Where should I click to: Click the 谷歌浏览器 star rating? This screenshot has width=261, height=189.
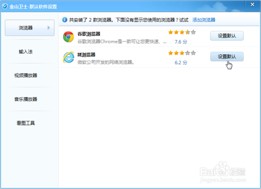[x=182, y=32]
